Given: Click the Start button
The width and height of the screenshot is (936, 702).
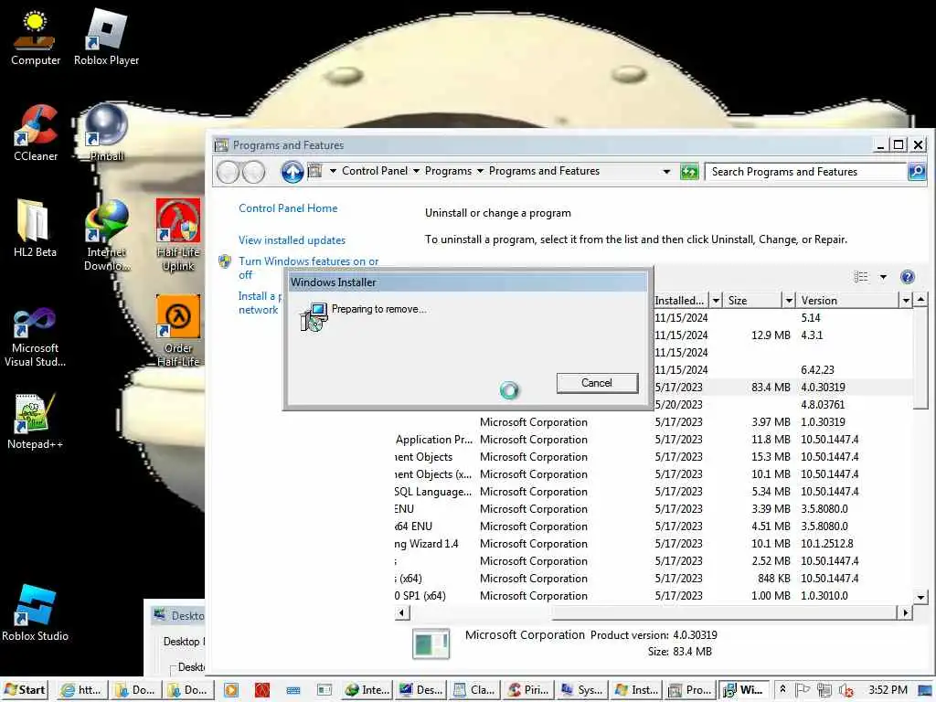Looking at the screenshot, I should 25,690.
